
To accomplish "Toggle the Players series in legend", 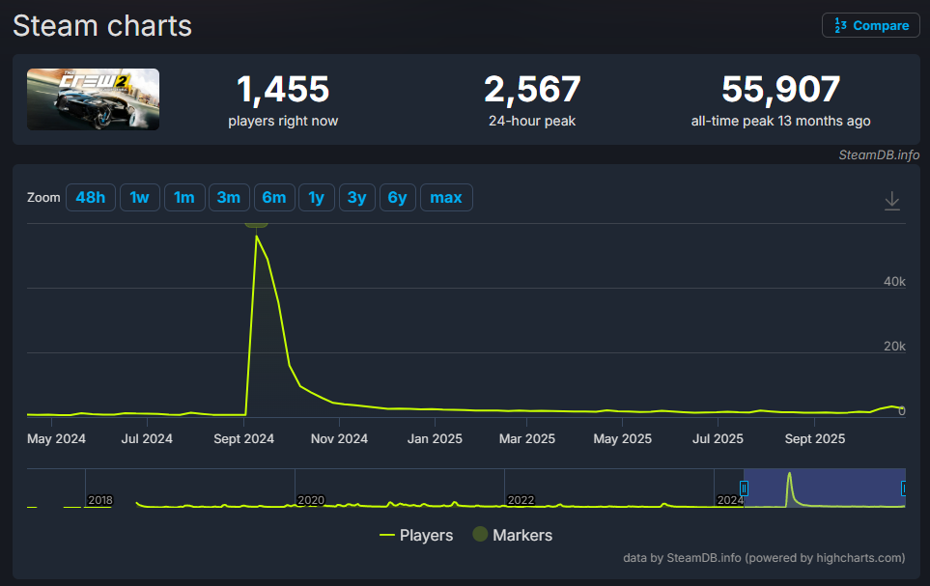I will (x=416, y=535).
